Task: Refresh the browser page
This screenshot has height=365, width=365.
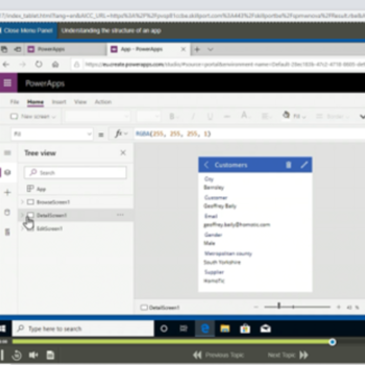Action: tap(39, 64)
